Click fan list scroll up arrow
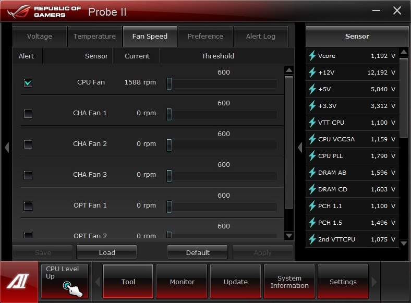 (289, 70)
